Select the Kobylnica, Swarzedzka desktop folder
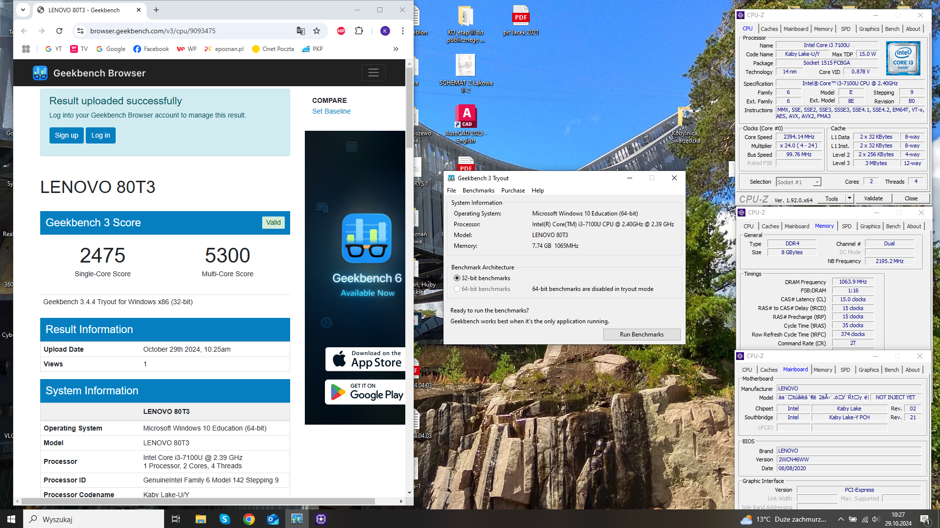940x528 pixels. [x=685, y=125]
